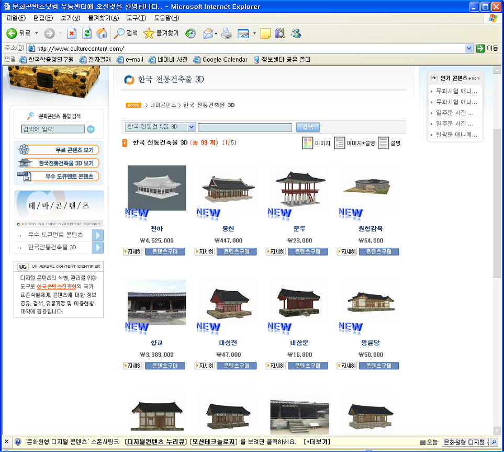Viewport: 504px width, 452px height.
Task: Click the 우수 도큐멘트 콘텐츠 button
Action: pyautogui.click(x=59, y=177)
